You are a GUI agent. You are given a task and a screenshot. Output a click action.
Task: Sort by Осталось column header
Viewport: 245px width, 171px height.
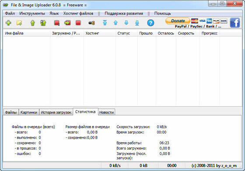166,33
